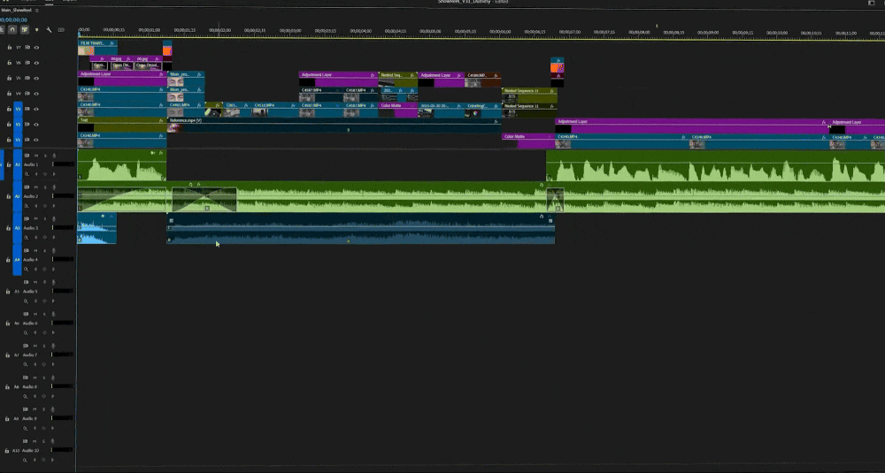
Task: Open Timeline Display Settings wrench
Action: click(49, 29)
